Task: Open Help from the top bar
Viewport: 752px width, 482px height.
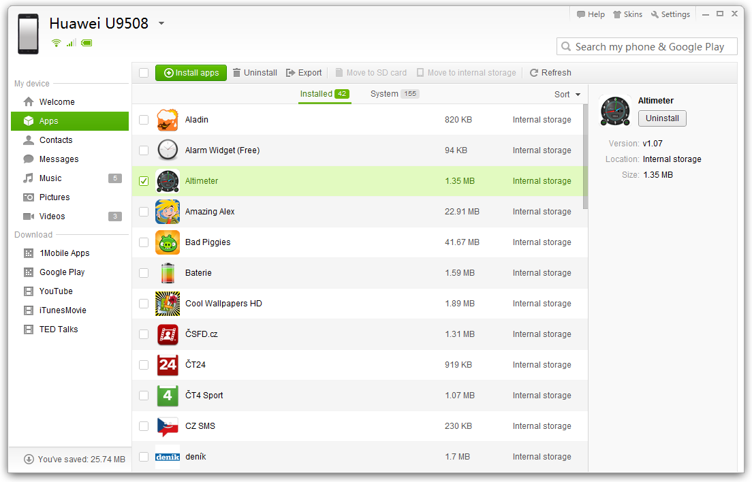Action: (x=591, y=14)
